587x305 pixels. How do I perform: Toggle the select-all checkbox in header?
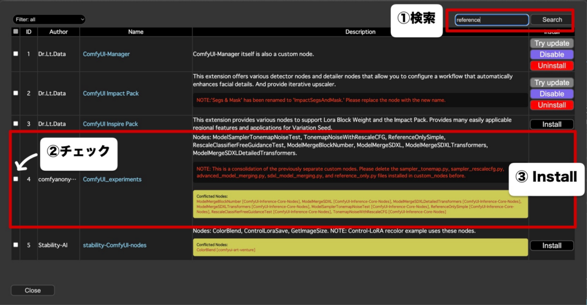[x=15, y=32]
